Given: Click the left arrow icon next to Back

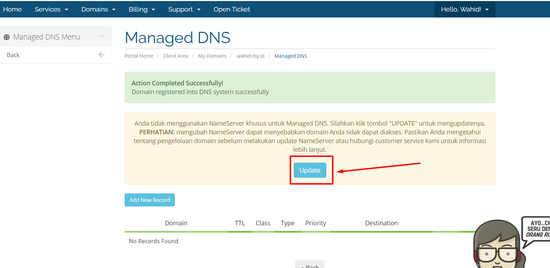Looking at the screenshot, I should (102, 55).
